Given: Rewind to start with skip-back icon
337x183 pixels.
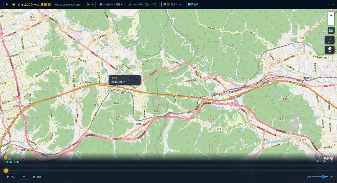Looking at the screenshot, I should (24, 177).
